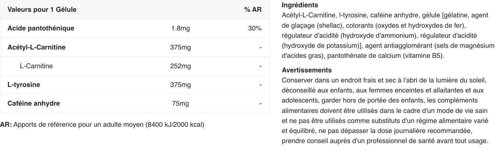Click the 30% reference intake value

point(255,28)
